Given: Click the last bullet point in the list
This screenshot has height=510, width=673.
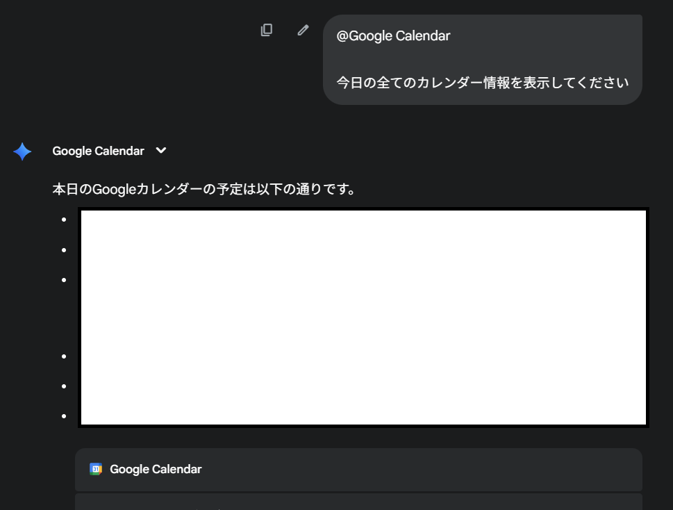Looking at the screenshot, I should [x=64, y=416].
